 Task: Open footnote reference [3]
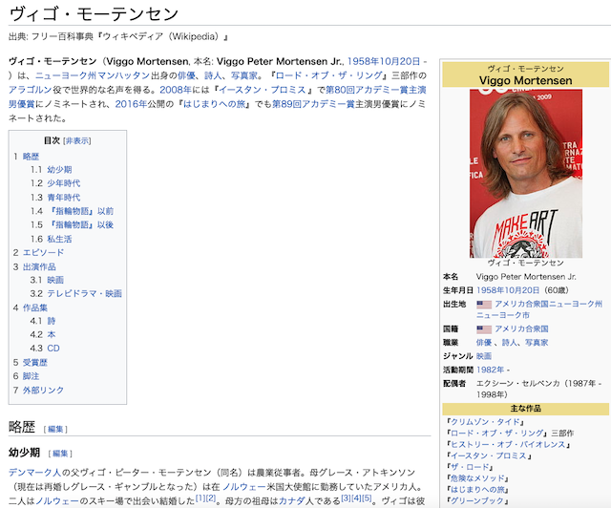point(346,497)
